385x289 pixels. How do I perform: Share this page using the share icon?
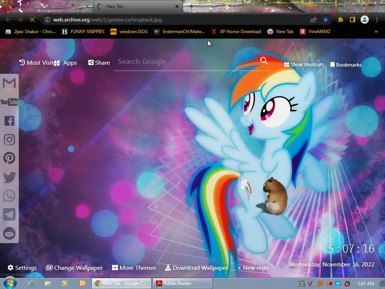(x=314, y=20)
